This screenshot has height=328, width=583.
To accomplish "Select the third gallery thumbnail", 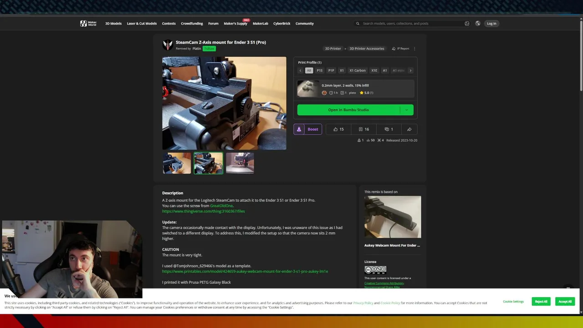I will point(240,163).
